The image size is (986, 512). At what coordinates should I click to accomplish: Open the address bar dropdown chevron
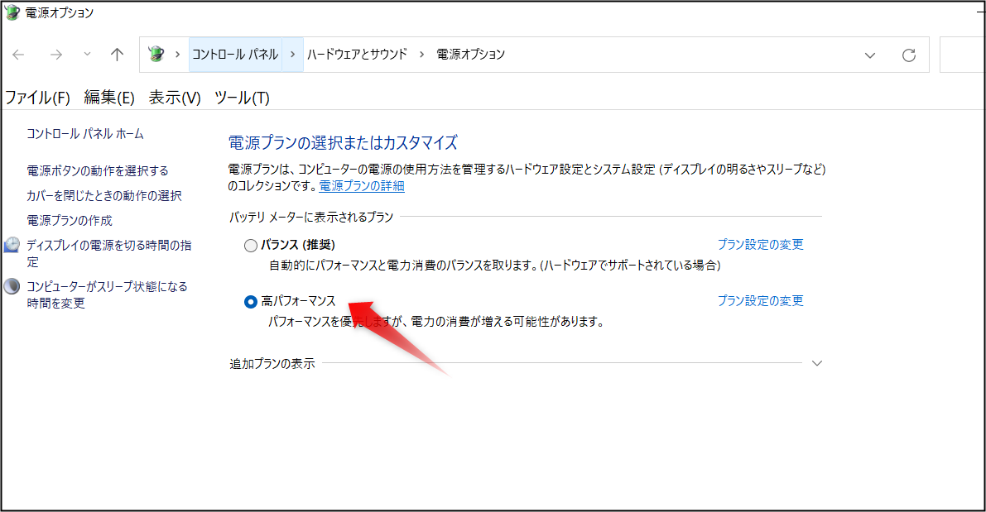point(869,54)
